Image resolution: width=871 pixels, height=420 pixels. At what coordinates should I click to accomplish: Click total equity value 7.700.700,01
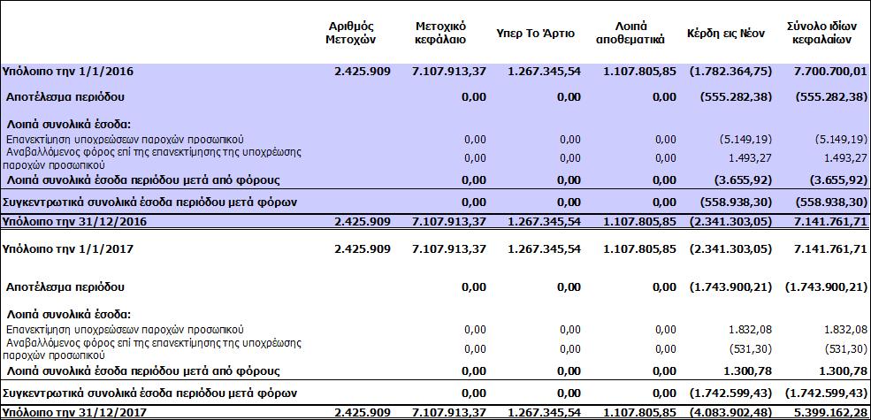(x=830, y=71)
